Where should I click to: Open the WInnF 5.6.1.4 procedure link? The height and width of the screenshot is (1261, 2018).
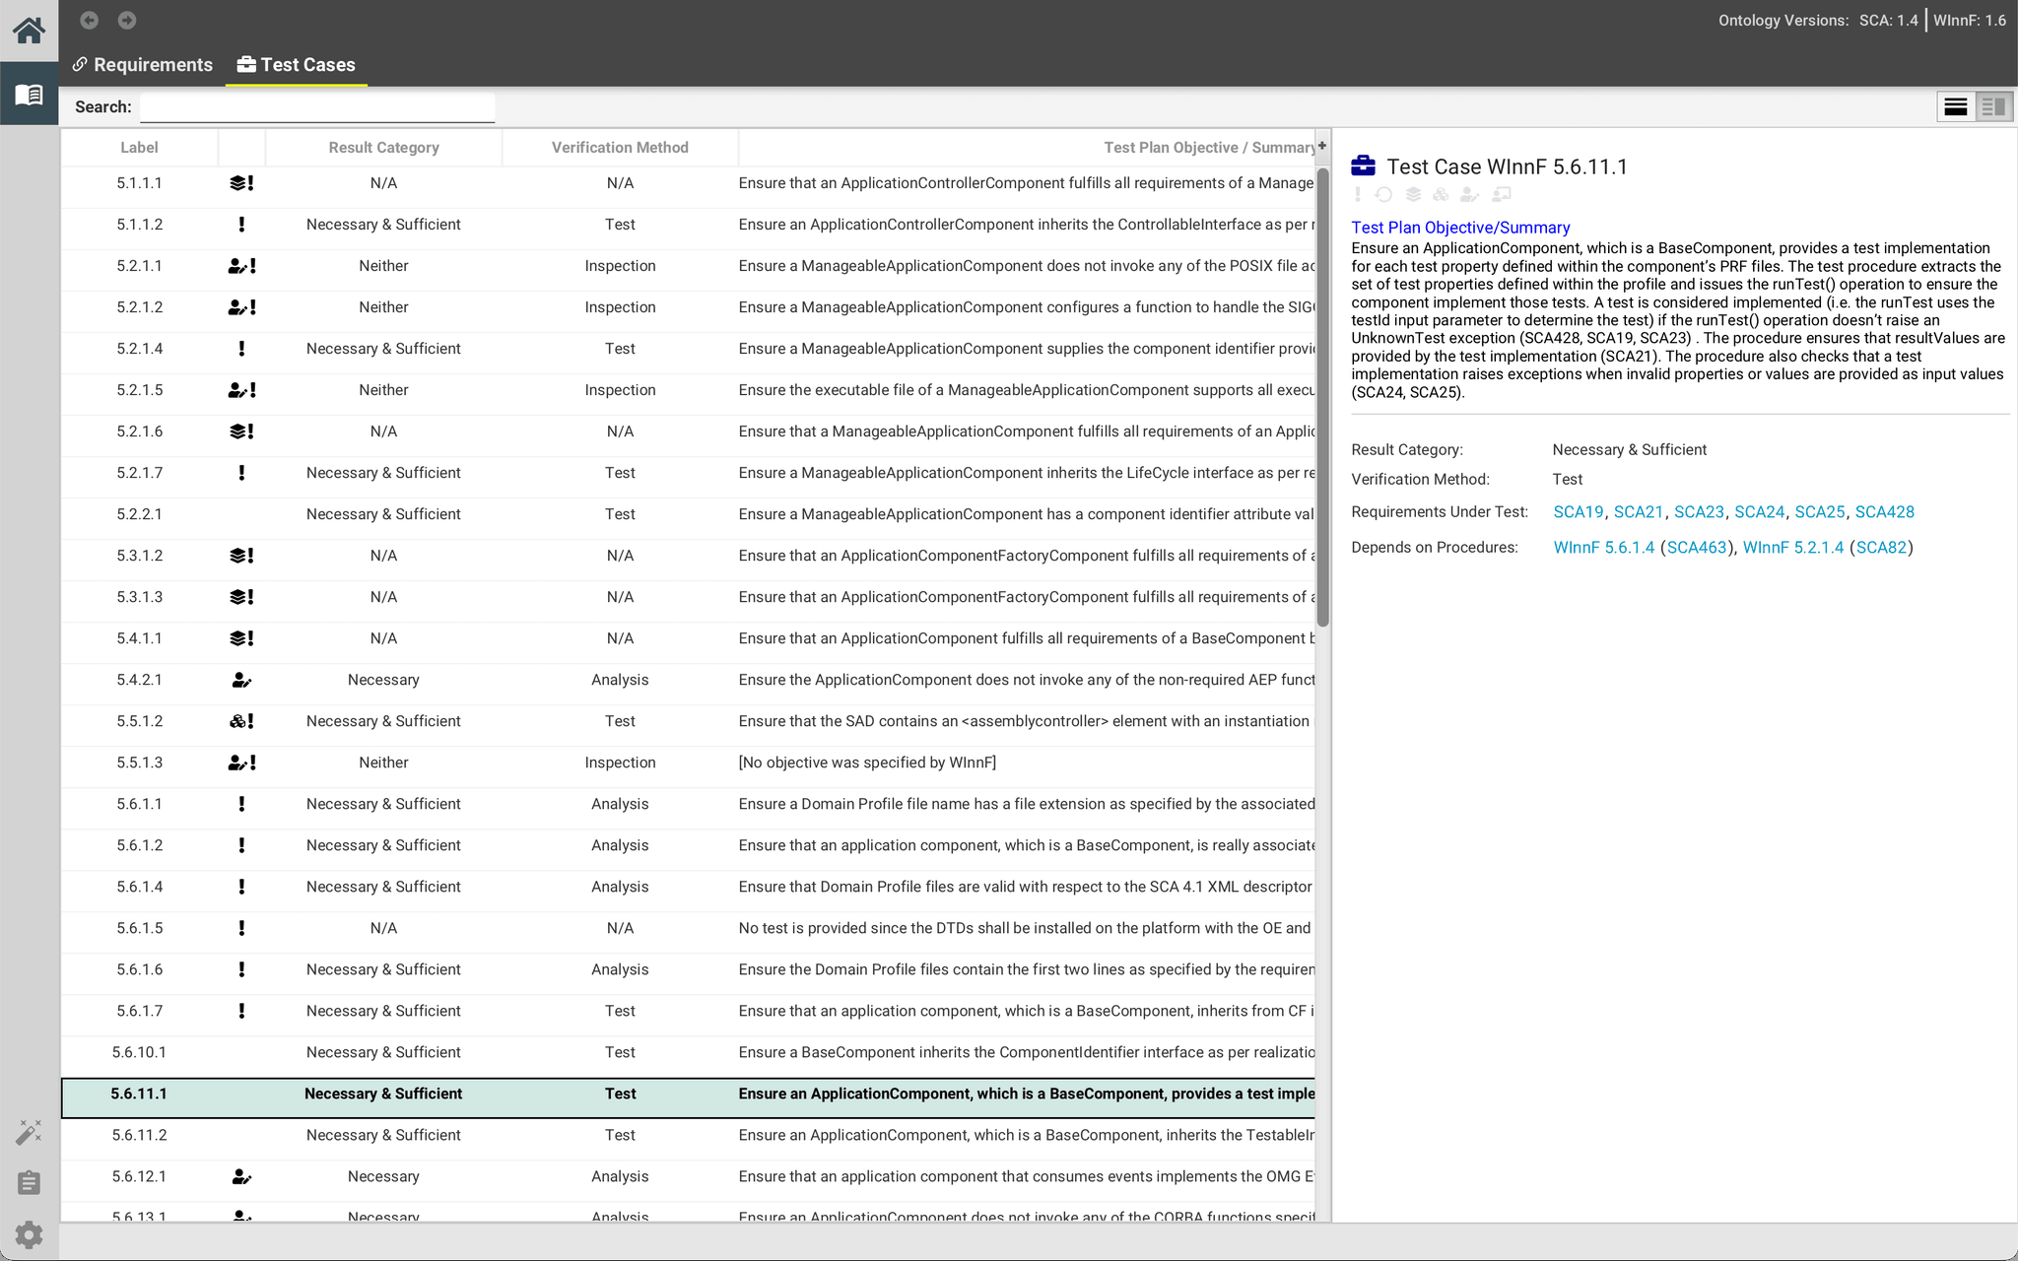(1603, 547)
